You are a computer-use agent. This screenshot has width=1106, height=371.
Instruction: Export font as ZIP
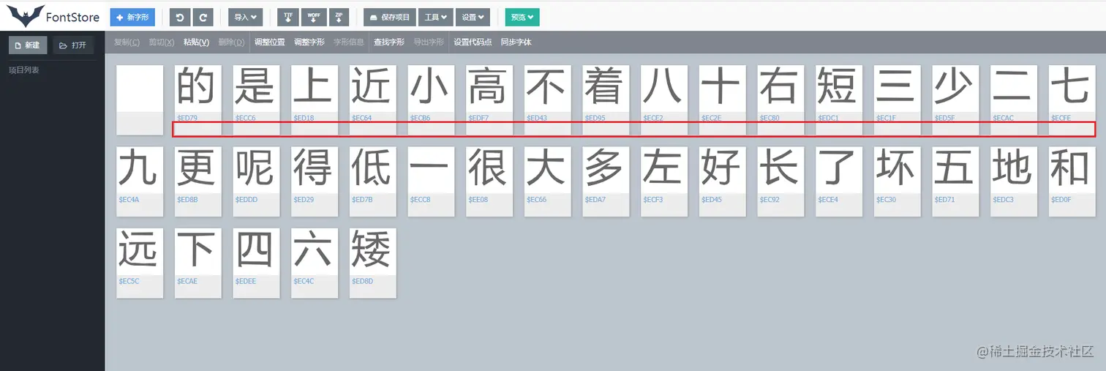click(339, 17)
